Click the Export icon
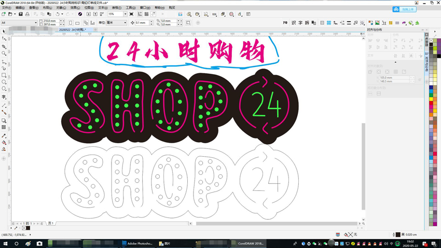This screenshot has height=248, width=441. pyautogui.click(x=95, y=14)
